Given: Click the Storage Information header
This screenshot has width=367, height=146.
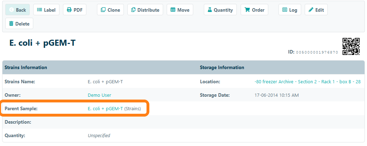Looking at the screenshot, I should pos(222,67).
